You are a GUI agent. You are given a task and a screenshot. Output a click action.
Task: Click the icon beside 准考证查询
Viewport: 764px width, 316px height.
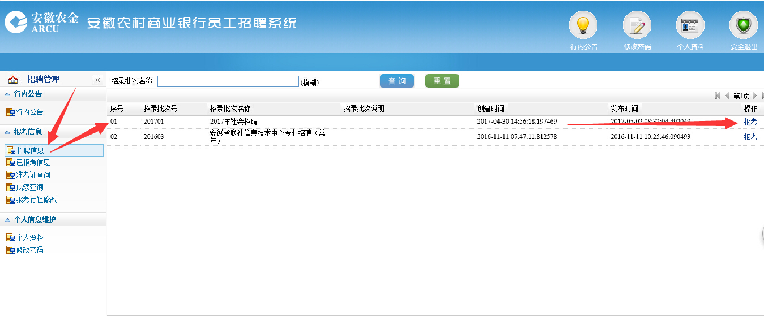[x=10, y=175]
